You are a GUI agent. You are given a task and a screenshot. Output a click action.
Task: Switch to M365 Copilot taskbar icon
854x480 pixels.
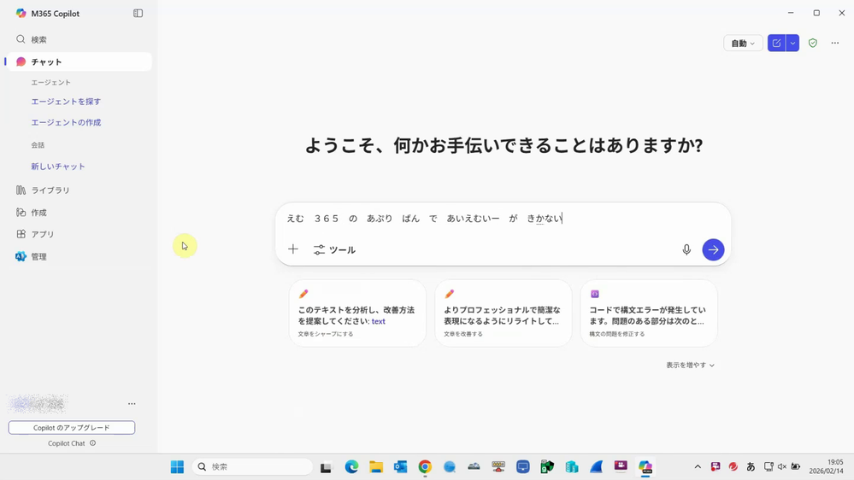(x=645, y=467)
